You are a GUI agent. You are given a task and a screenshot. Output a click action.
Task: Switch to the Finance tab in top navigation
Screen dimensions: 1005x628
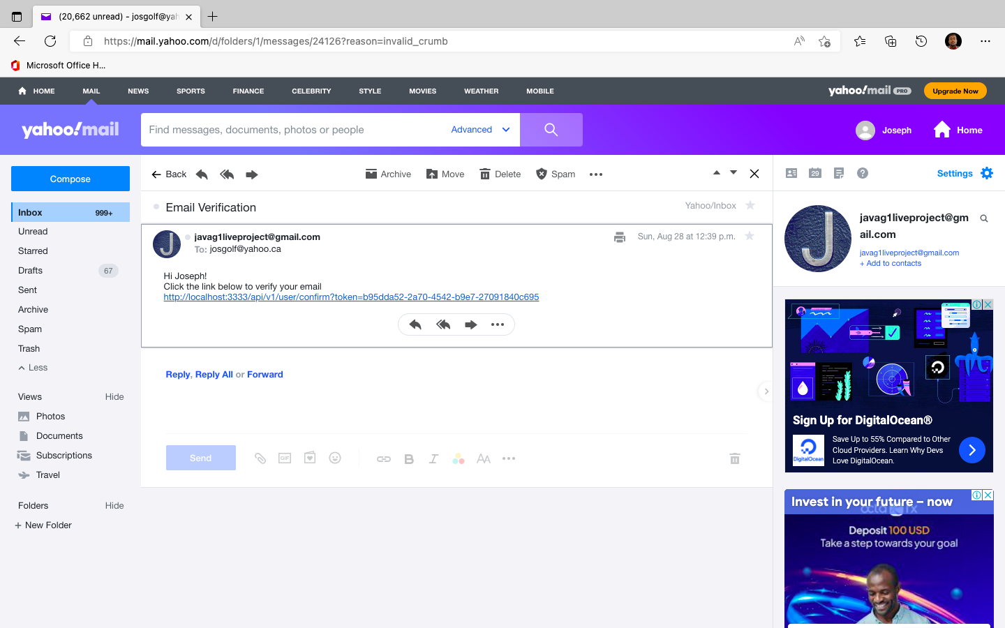(x=248, y=91)
